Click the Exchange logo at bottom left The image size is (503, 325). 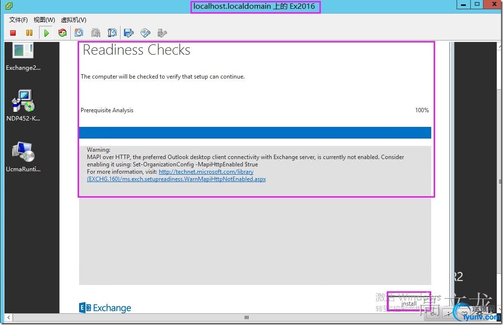tap(105, 308)
